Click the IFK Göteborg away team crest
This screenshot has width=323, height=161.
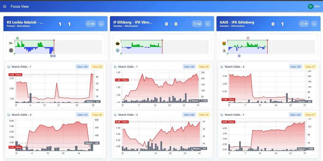[x=224, y=50]
